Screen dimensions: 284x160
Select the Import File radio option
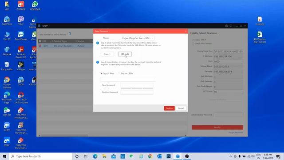[119, 73]
